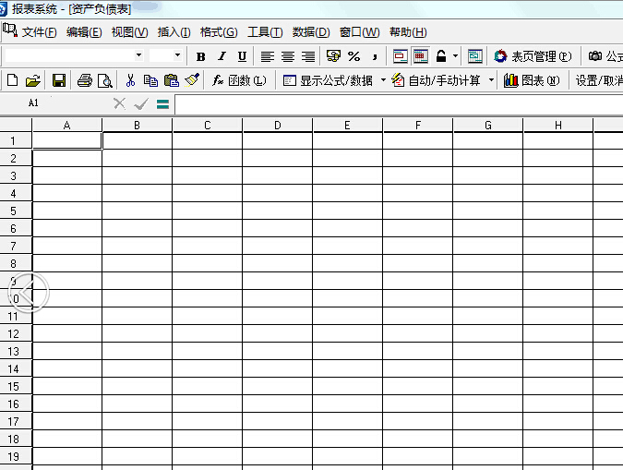
Task: Click 自动/手动计算 button
Action: pyautogui.click(x=437, y=80)
